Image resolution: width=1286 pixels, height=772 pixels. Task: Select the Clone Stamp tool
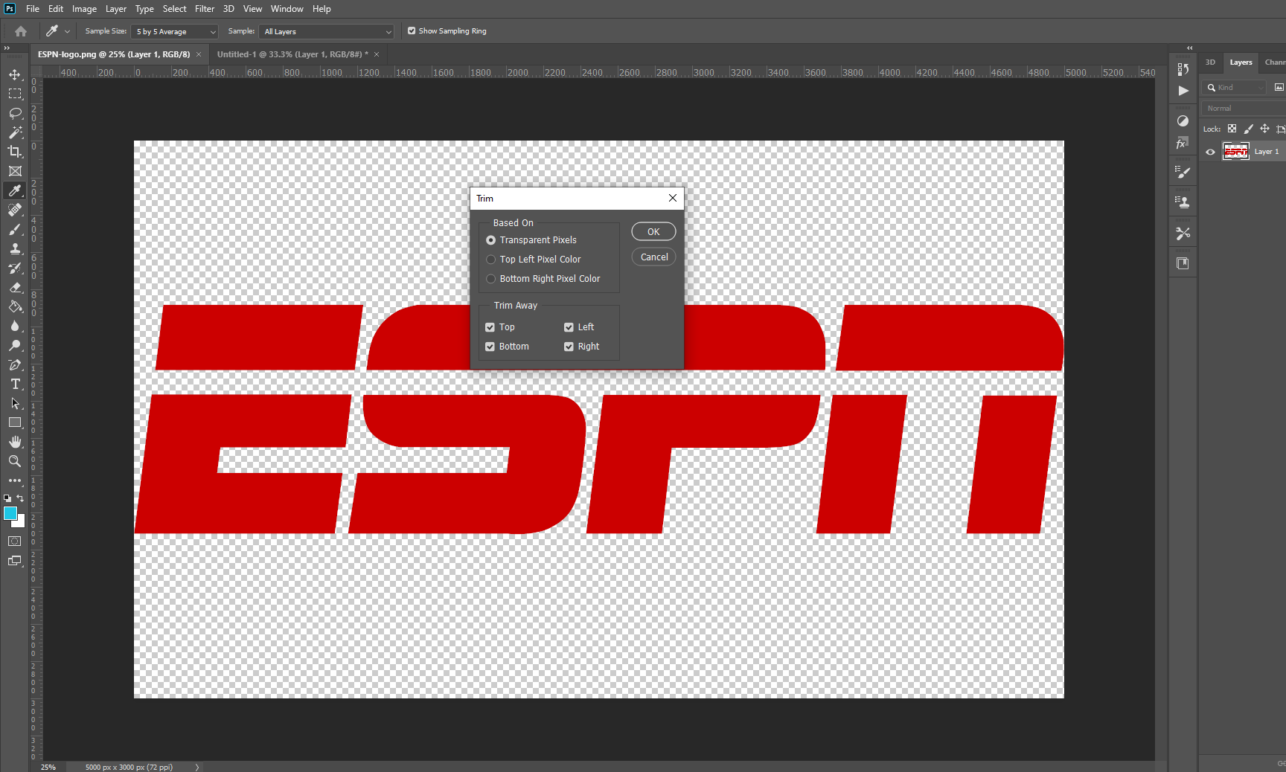pyautogui.click(x=15, y=248)
